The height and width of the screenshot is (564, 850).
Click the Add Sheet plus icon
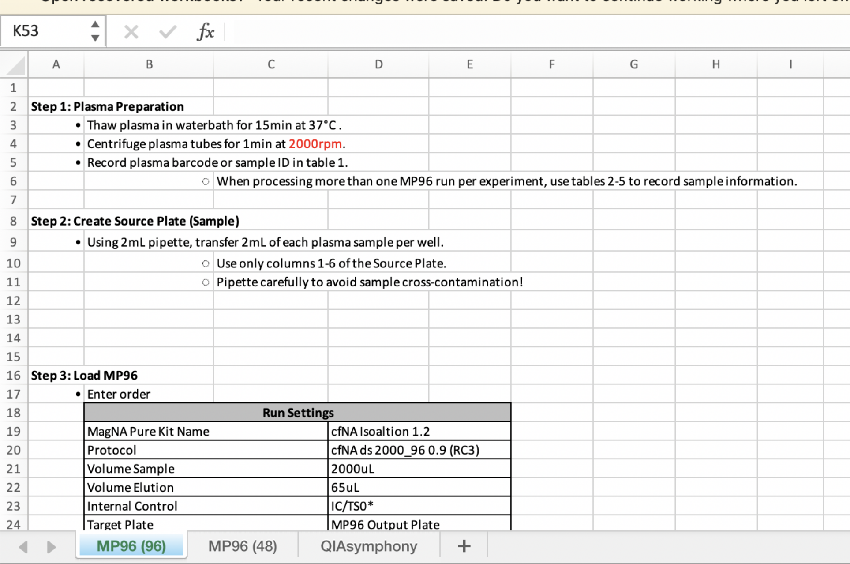(x=463, y=546)
